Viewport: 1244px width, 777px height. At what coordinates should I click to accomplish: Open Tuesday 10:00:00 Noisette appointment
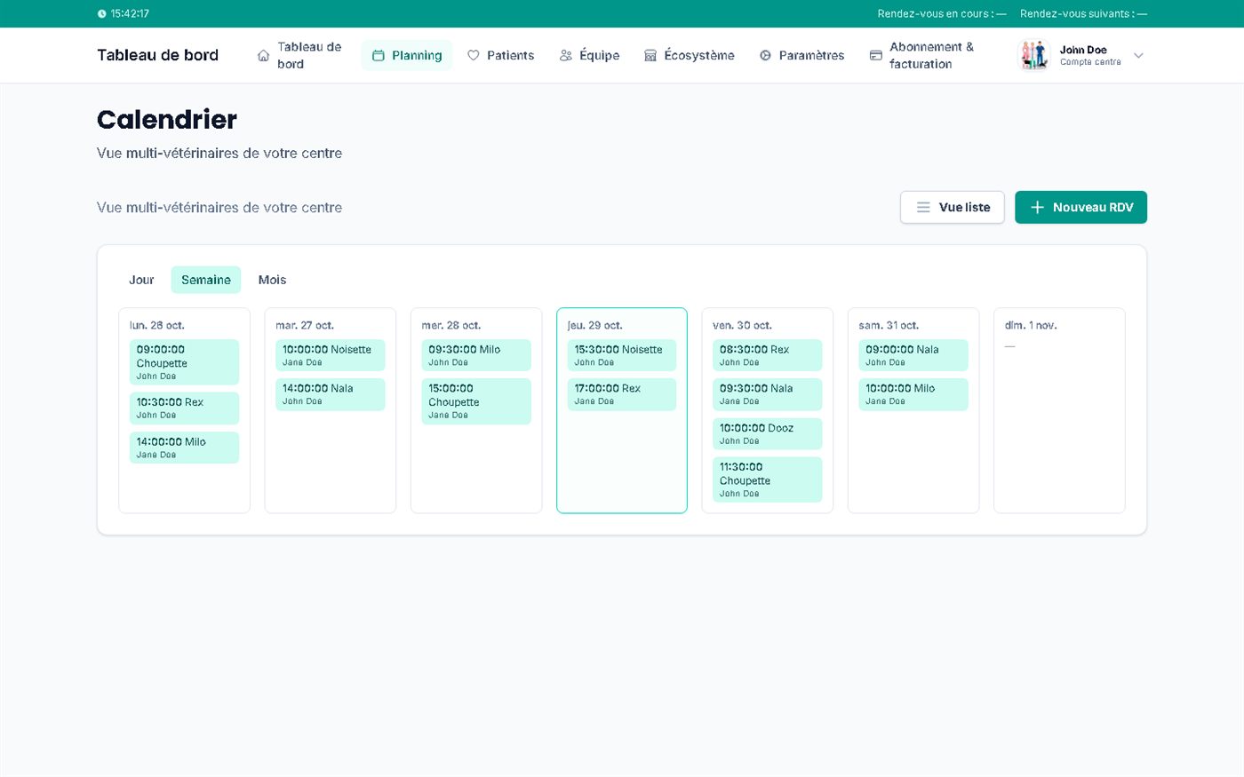click(330, 355)
